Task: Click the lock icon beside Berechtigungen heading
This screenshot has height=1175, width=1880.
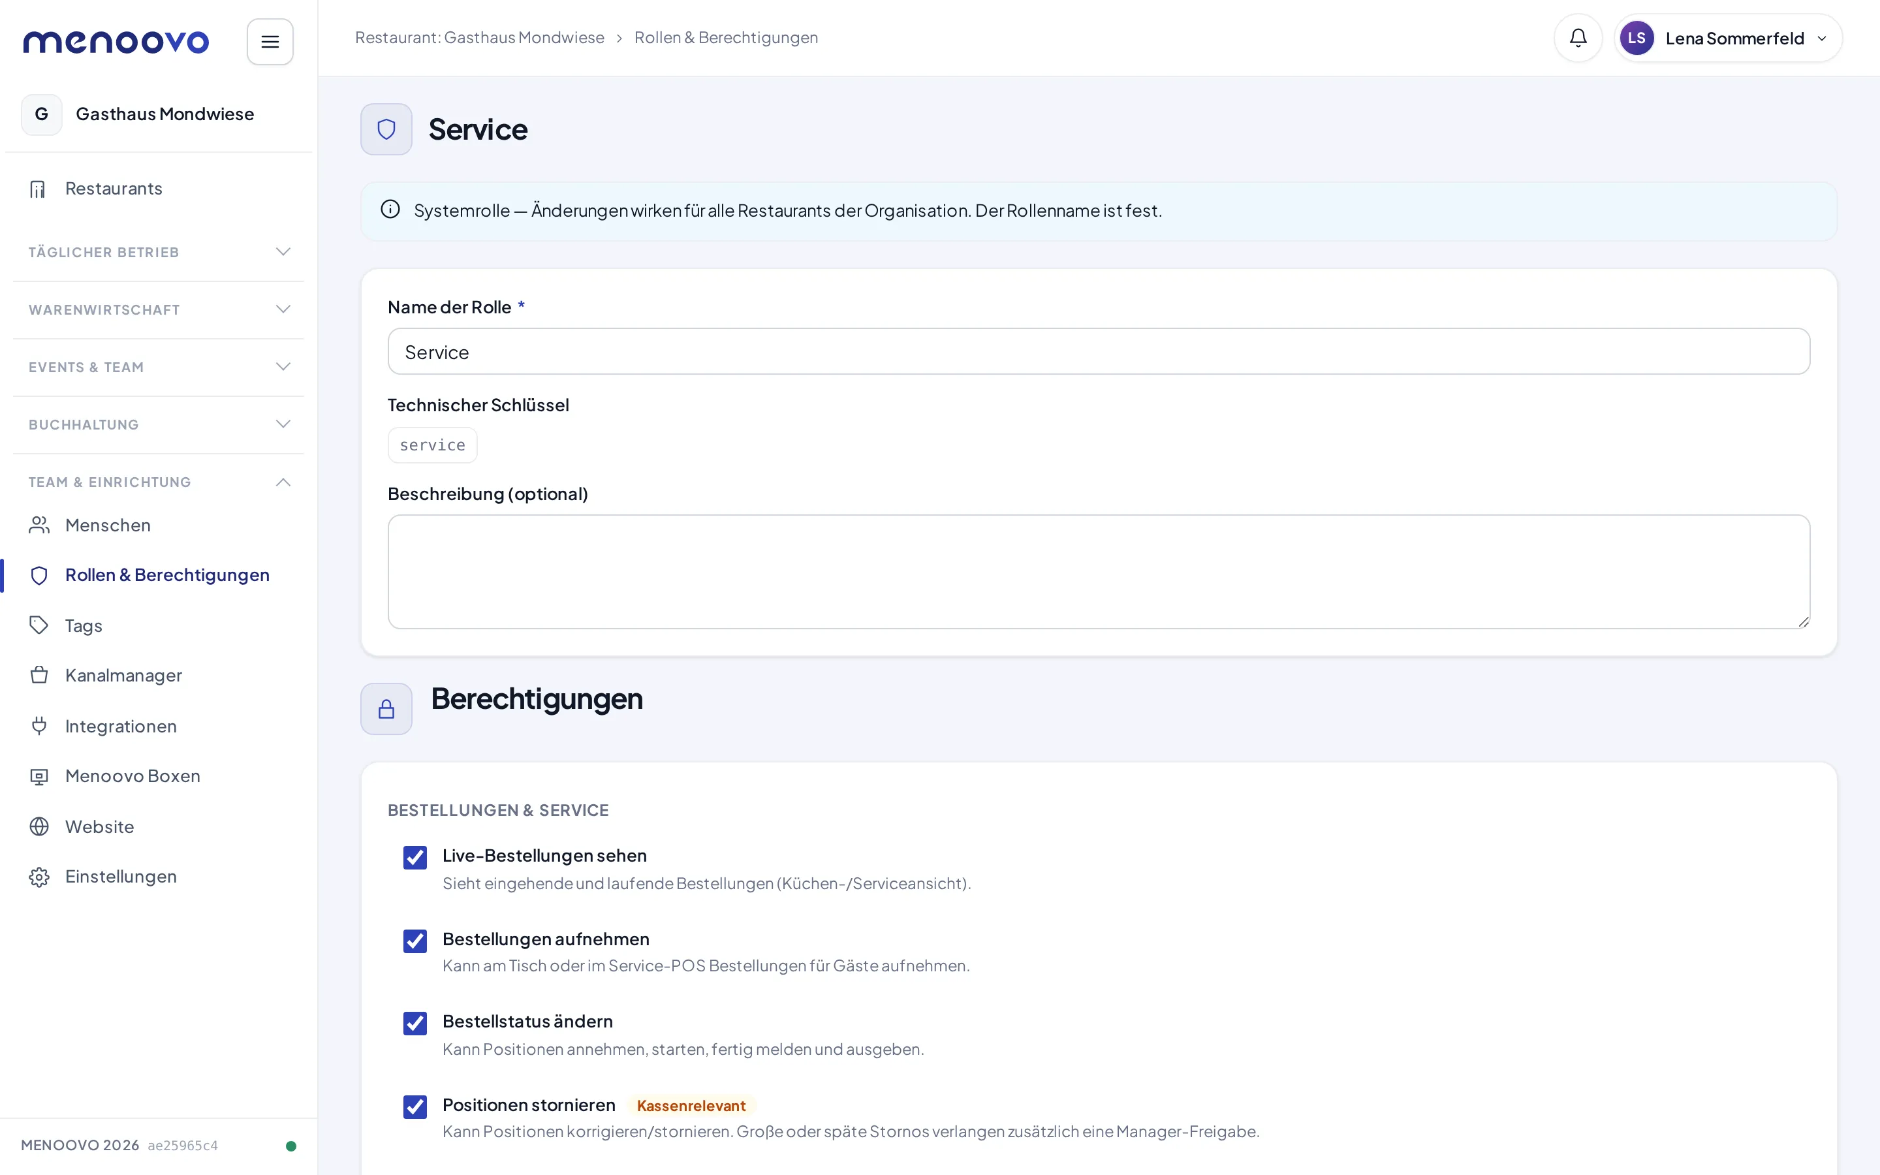Action: coord(386,709)
